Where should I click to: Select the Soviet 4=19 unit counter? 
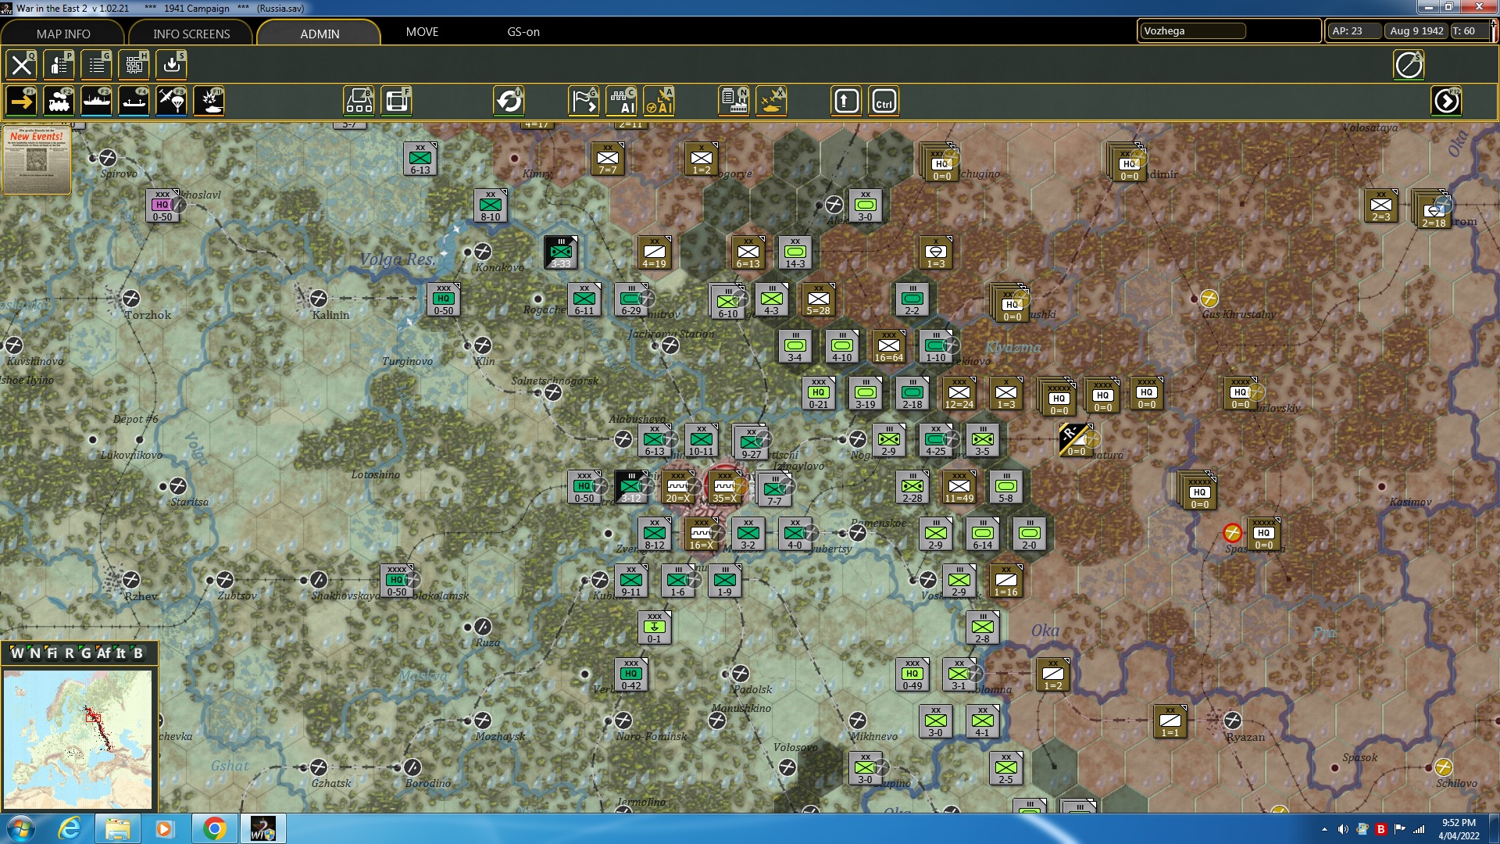655,252
